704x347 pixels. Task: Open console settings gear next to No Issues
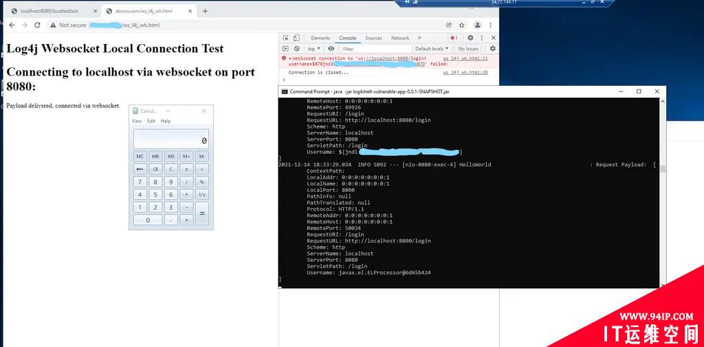492,49
